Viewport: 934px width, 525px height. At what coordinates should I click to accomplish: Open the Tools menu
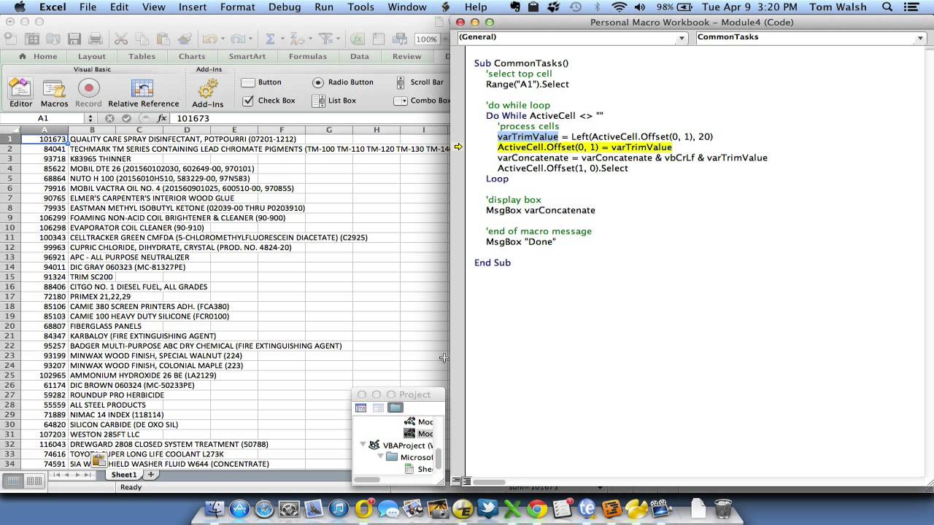(360, 7)
